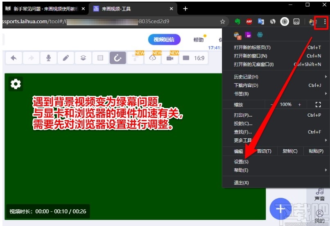Click the blue plus add button
330x226 pixels.
point(280,208)
